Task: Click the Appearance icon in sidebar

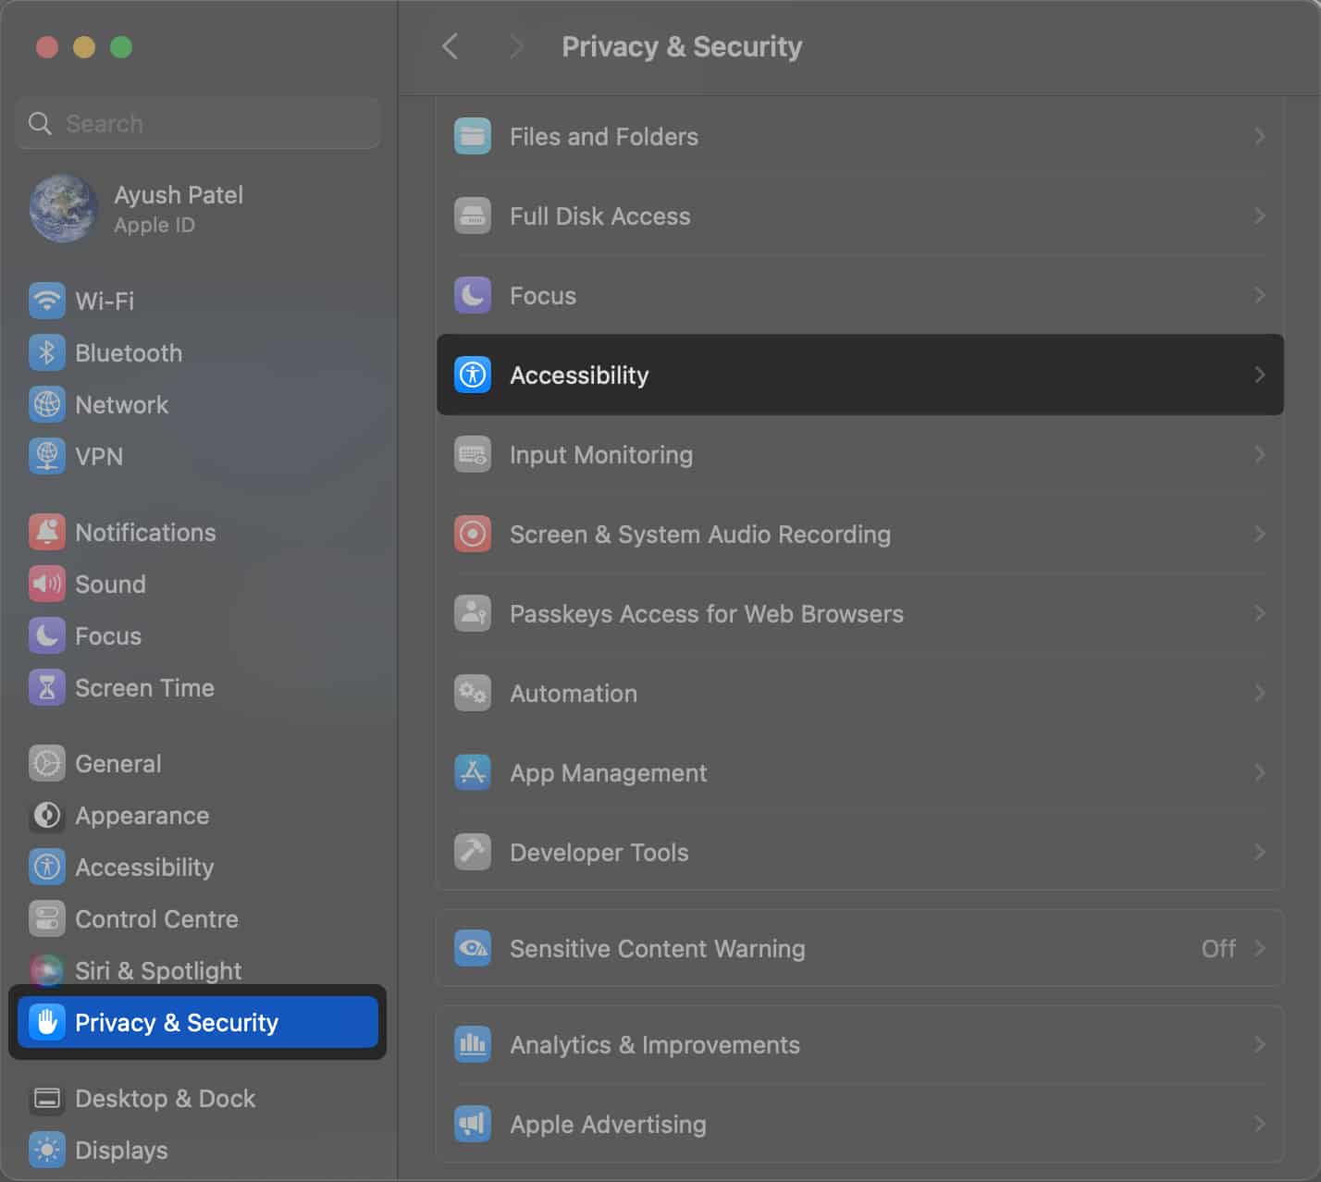Action: click(x=46, y=815)
